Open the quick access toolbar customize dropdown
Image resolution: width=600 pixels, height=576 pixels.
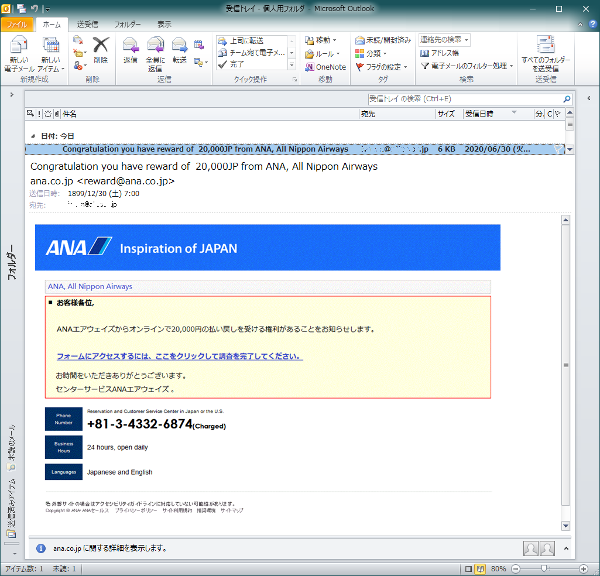(47, 8)
